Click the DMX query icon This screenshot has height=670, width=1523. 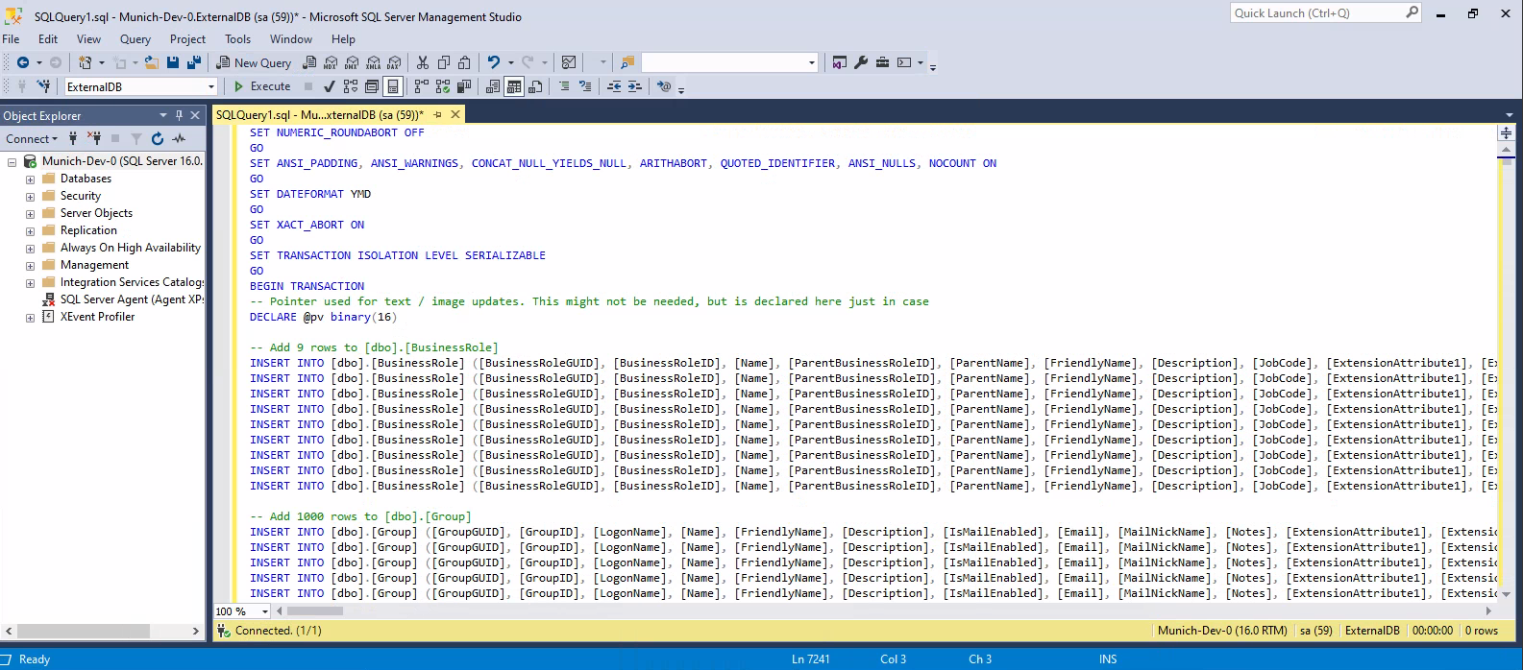point(352,62)
